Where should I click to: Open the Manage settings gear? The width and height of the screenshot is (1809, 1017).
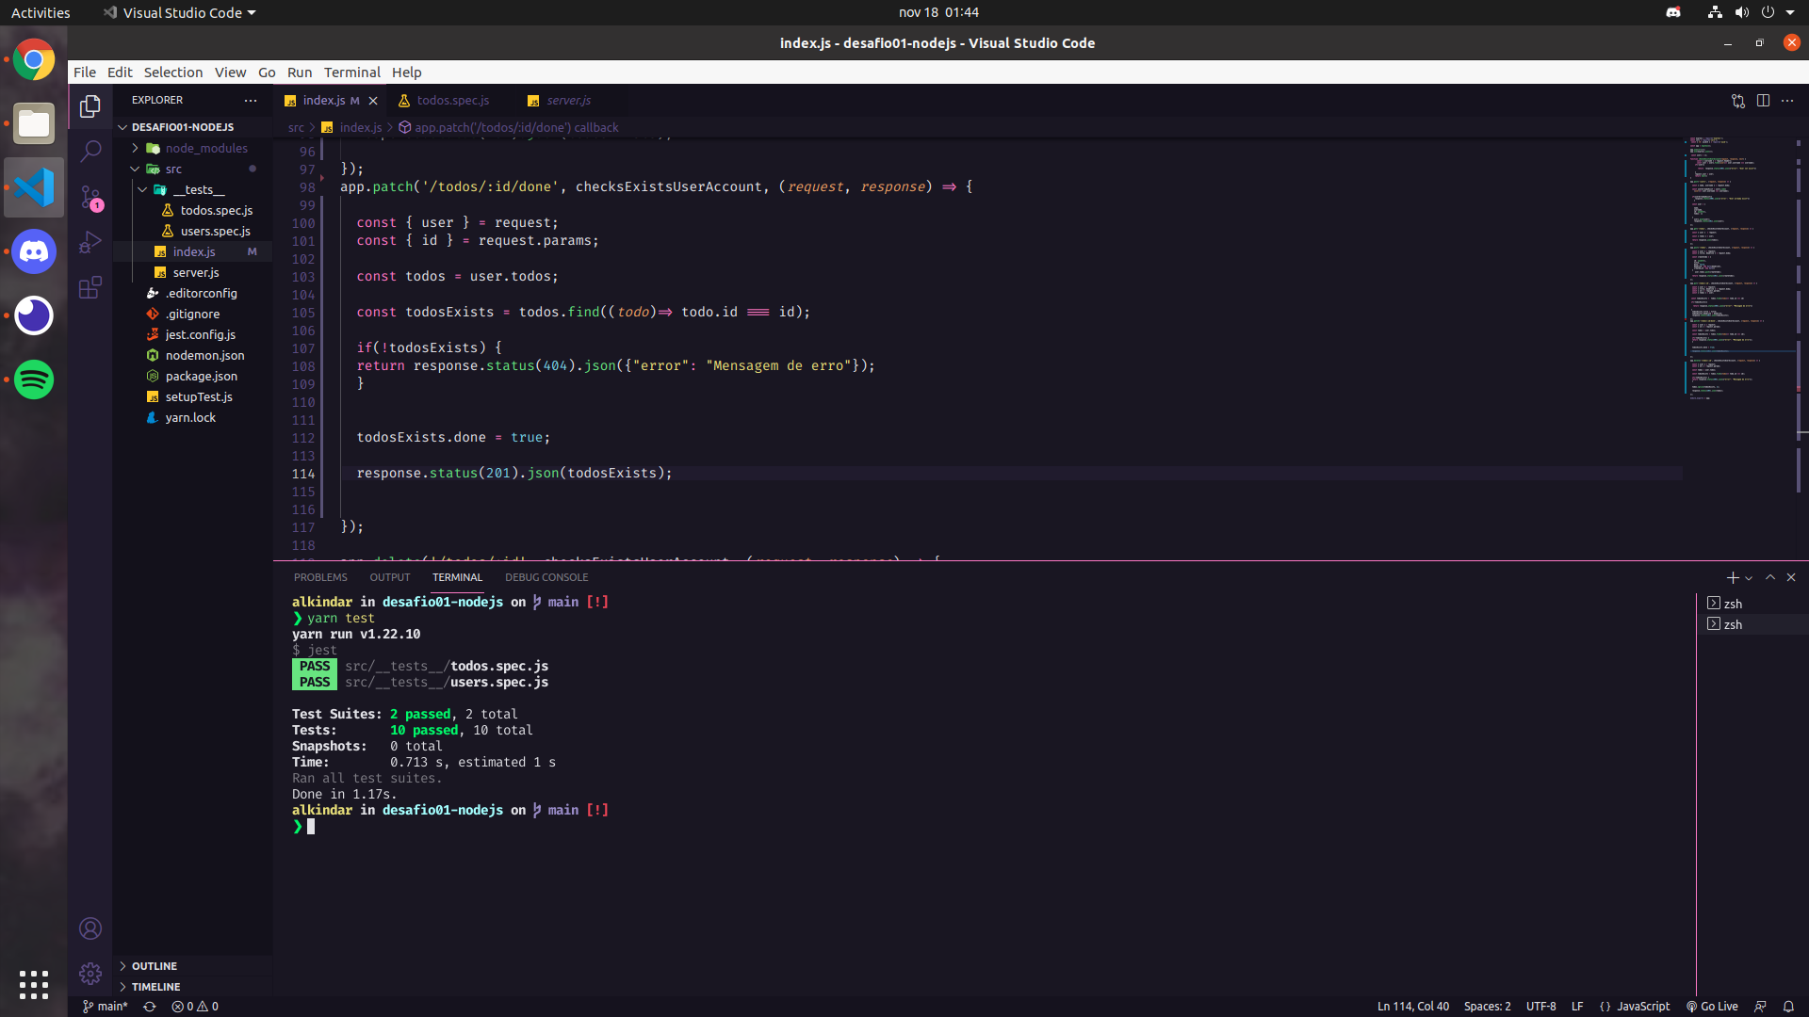click(90, 974)
